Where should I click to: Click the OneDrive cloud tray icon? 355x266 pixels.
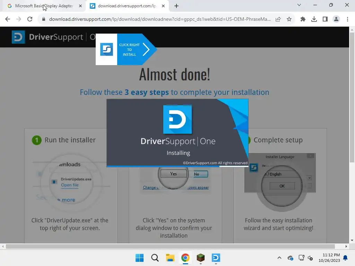(x=291, y=258)
